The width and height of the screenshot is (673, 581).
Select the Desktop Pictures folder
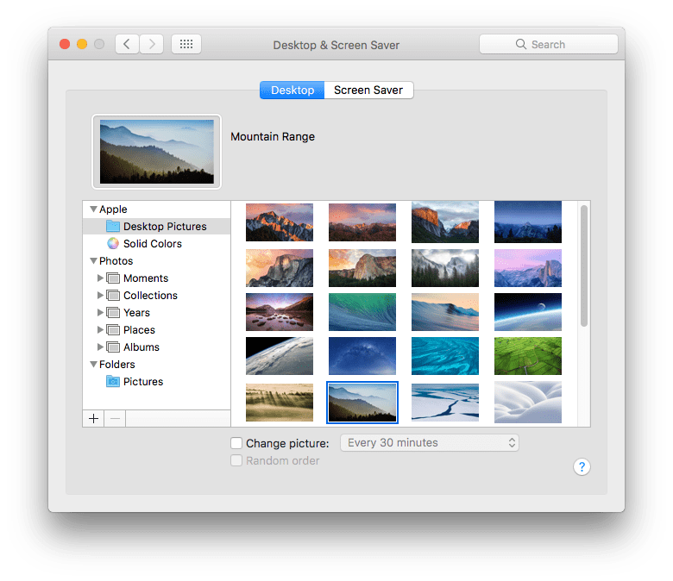164,227
